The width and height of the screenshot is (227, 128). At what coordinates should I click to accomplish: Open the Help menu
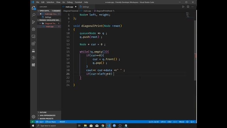click(86, 2)
